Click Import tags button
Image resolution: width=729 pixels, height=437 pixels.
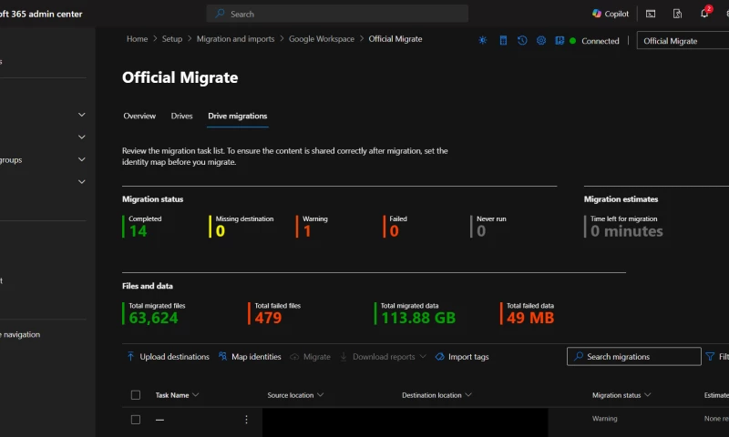point(462,357)
